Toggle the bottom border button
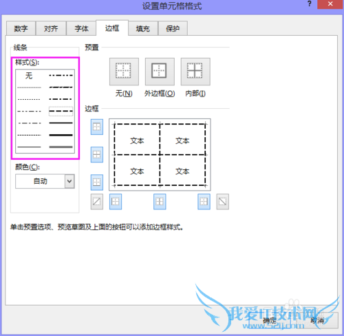 tap(97, 182)
